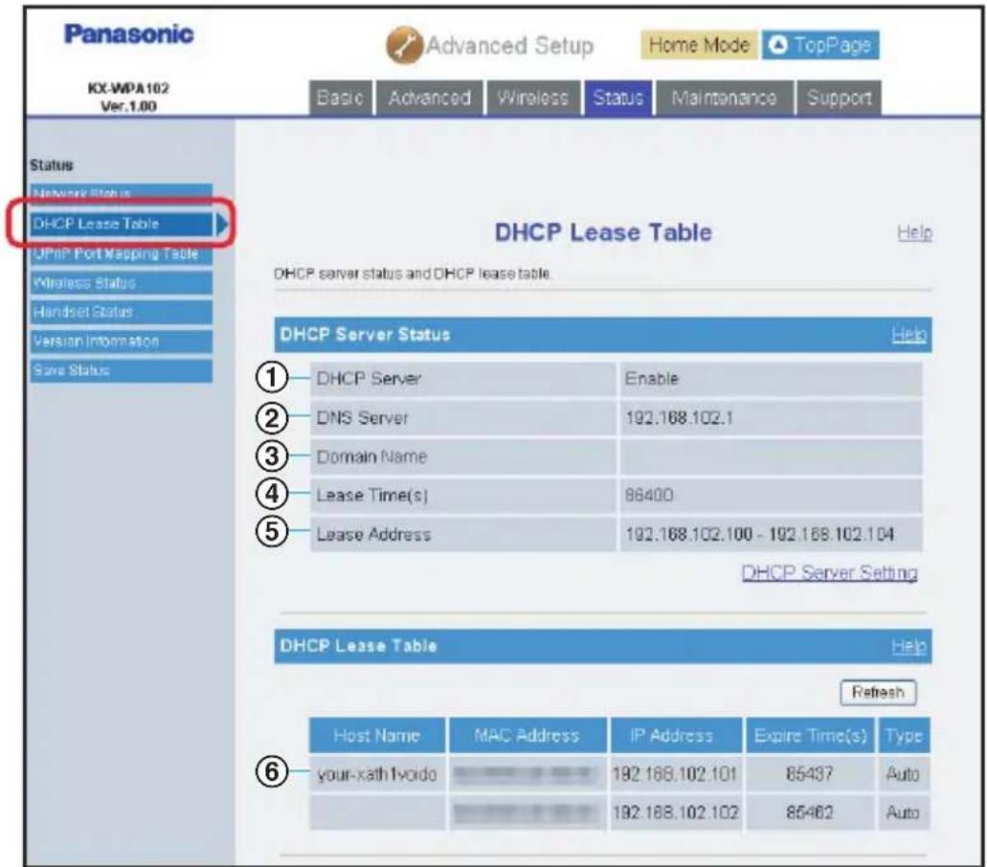Open the Wireless tab
This screenshot has width=987, height=867.
[x=532, y=98]
